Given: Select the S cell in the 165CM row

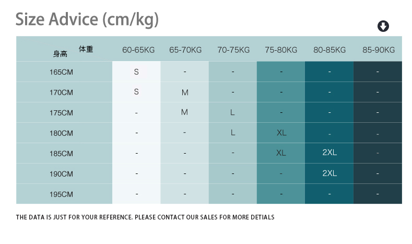Looking at the screenshot, I should [x=136, y=72].
